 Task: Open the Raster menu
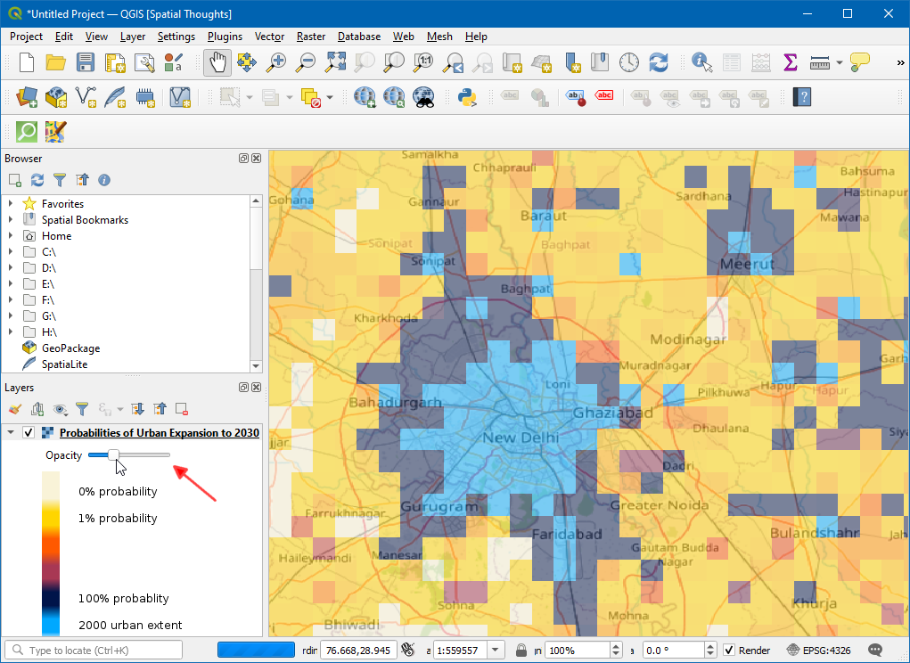click(x=311, y=37)
